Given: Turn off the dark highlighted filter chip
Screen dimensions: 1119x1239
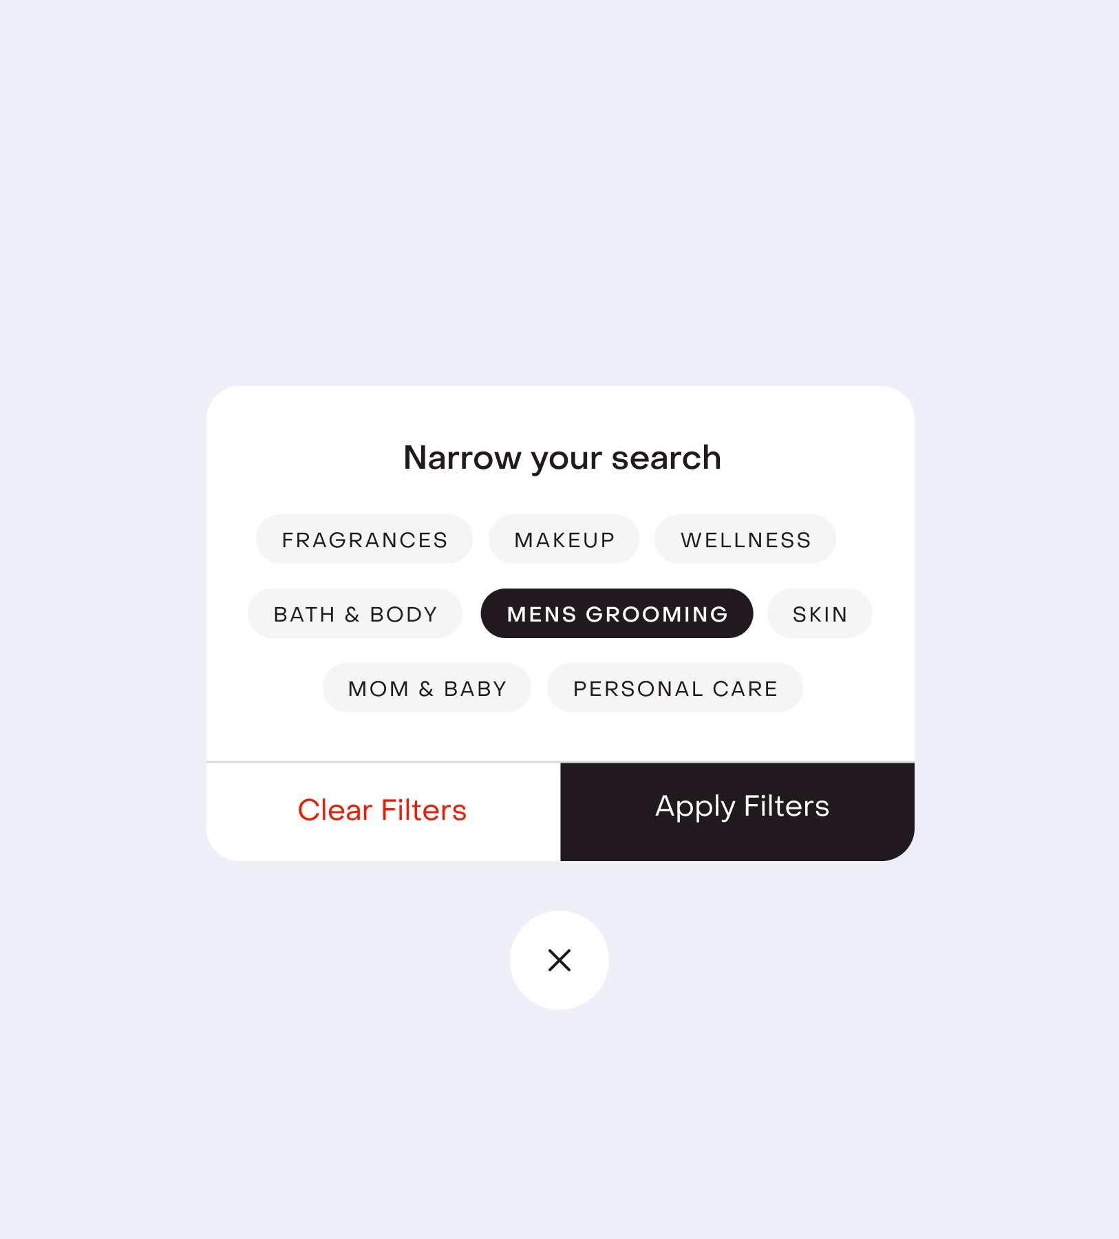Looking at the screenshot, I should click(x=617, y=614).
